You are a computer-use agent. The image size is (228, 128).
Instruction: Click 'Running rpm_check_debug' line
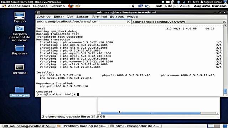57,31
